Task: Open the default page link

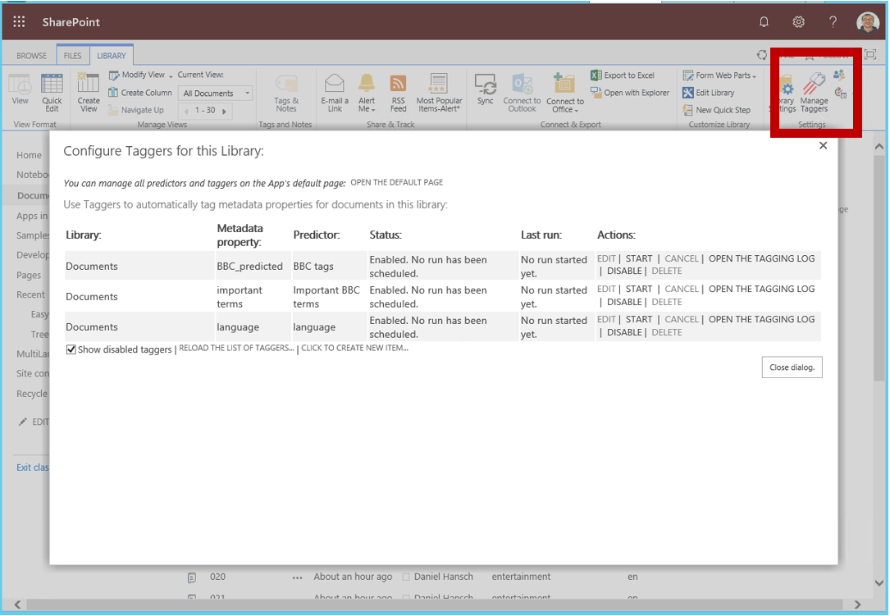Action: click(x=396, y=182)
